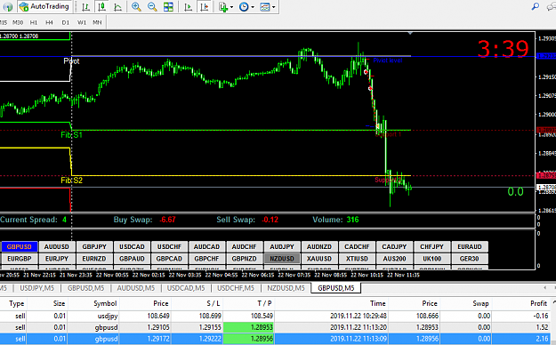Click the GBPUSD symbol button
This screenshot has width=556, height=345.
point(20,246)
